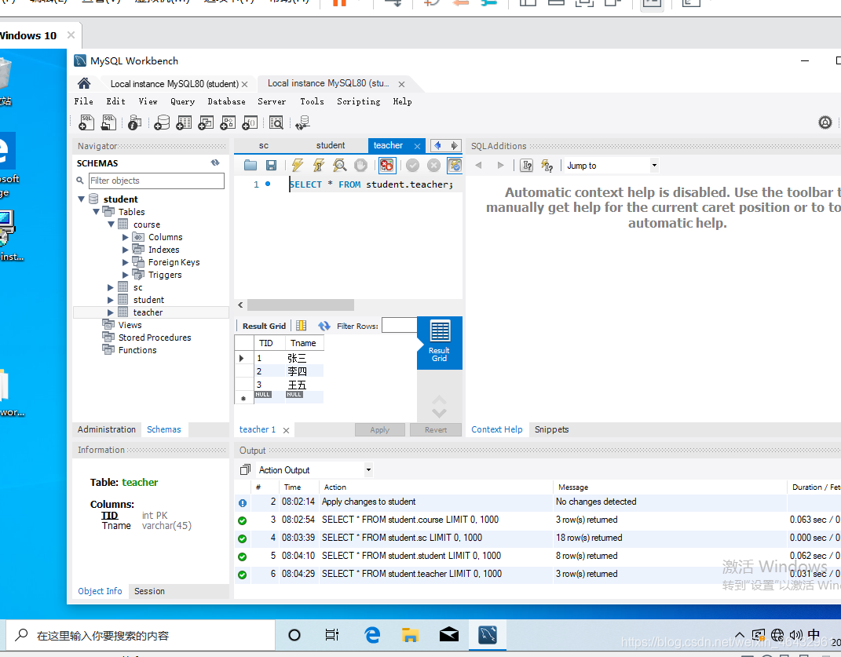Viewport: 841px width, 657px height.
Task: Run EXPLAIN on the statement icon
Action: 339,165
